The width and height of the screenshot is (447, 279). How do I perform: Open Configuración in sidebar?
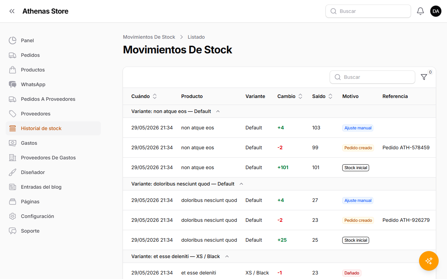coord(53,216)
